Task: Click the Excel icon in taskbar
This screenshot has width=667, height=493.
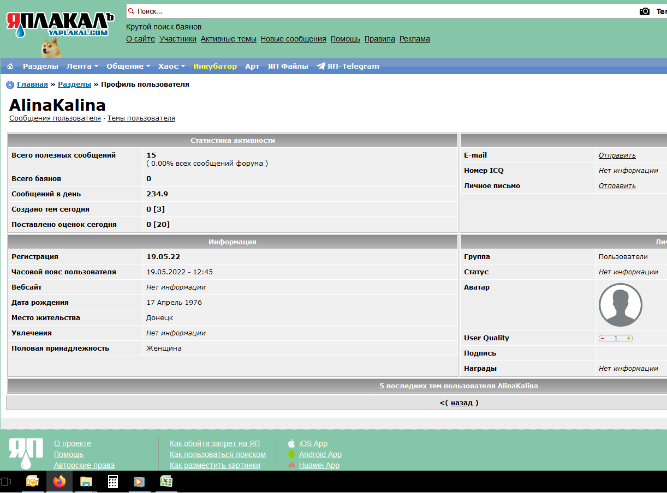Action: point(166,482)
